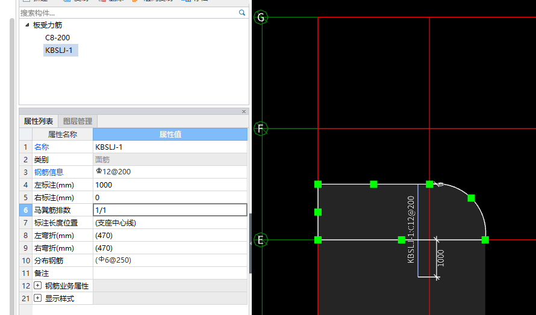Click the left panel vertical scrollbar
The height and width of the screenshot is (315, 536).
tap(12, 165)
